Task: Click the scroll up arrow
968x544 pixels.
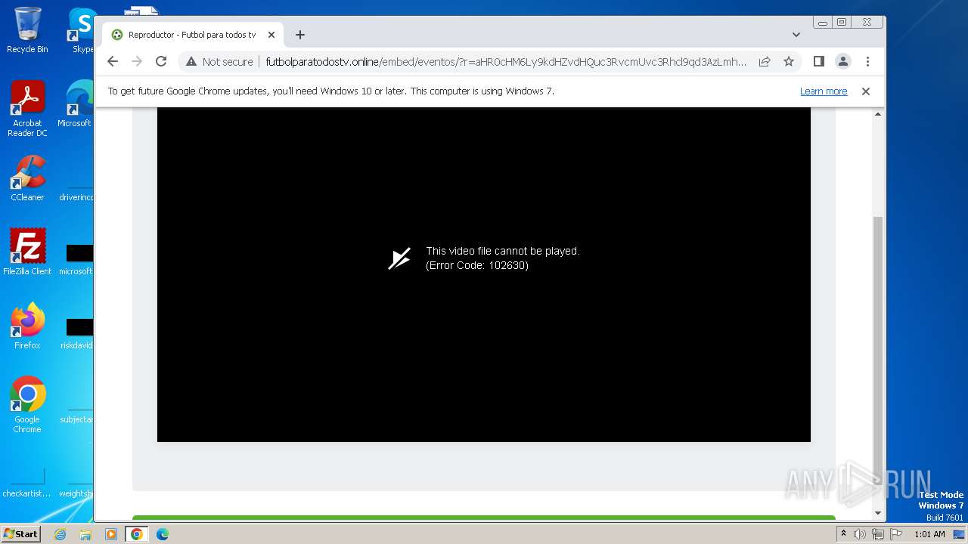Action: 878,114
